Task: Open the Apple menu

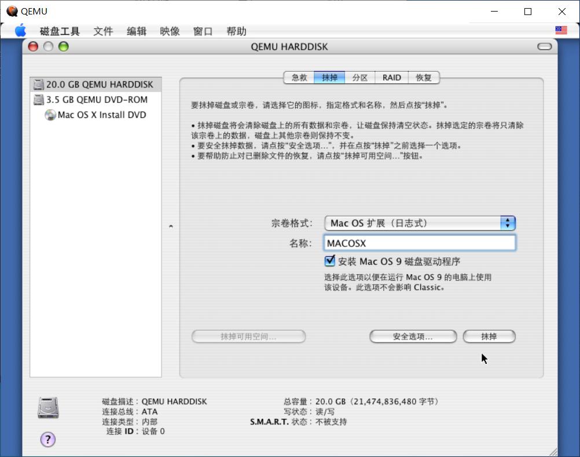Action: coord(21,31)
